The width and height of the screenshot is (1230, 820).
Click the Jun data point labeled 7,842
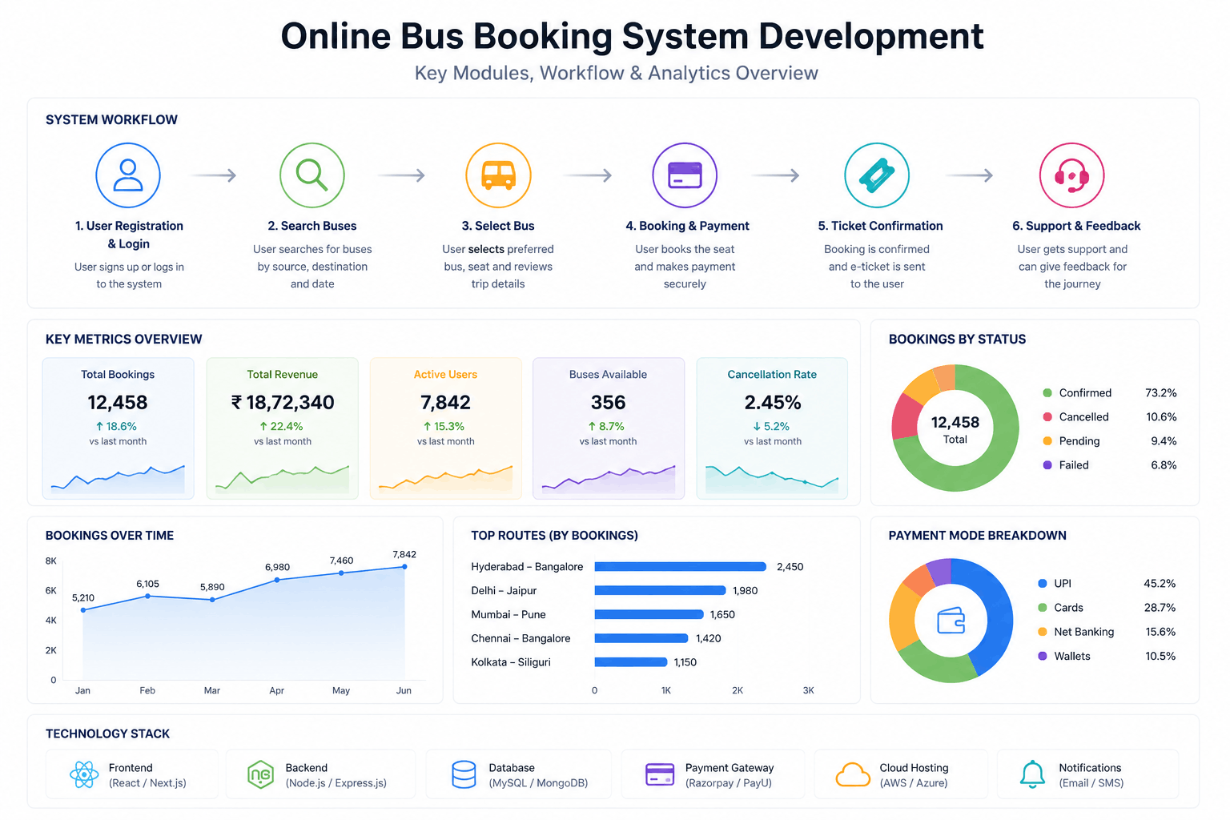(x=404, y=567)
